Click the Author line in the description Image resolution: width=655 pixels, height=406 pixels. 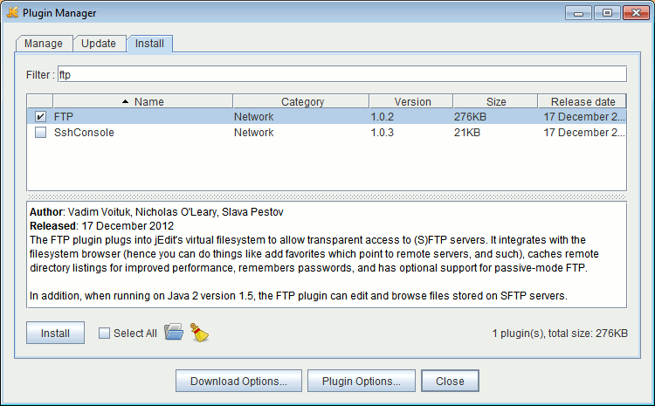click(156, 212)
